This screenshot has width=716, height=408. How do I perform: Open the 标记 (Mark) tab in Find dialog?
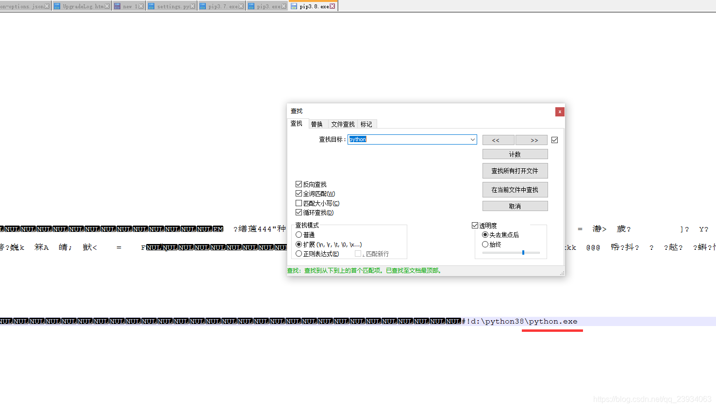coord(366,124)
